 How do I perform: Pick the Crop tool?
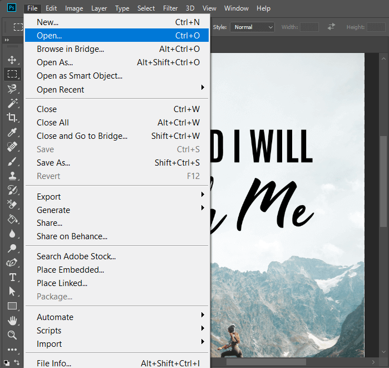[12, 118]
